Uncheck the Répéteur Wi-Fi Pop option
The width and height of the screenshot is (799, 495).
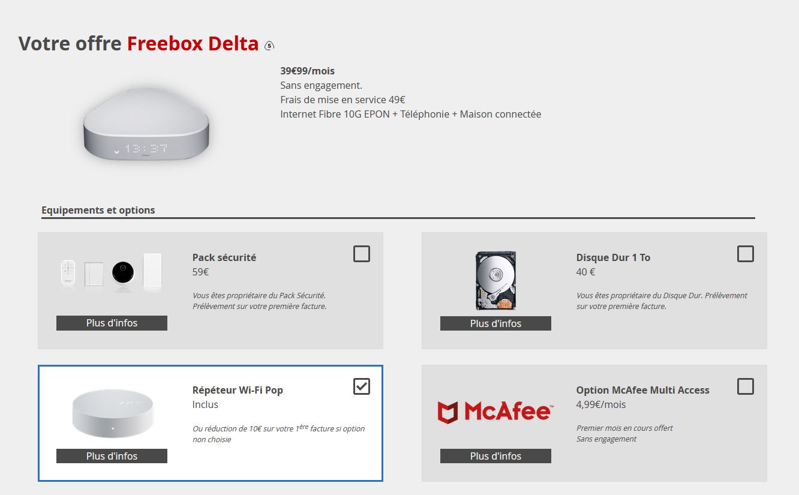[x=362, y=386]
